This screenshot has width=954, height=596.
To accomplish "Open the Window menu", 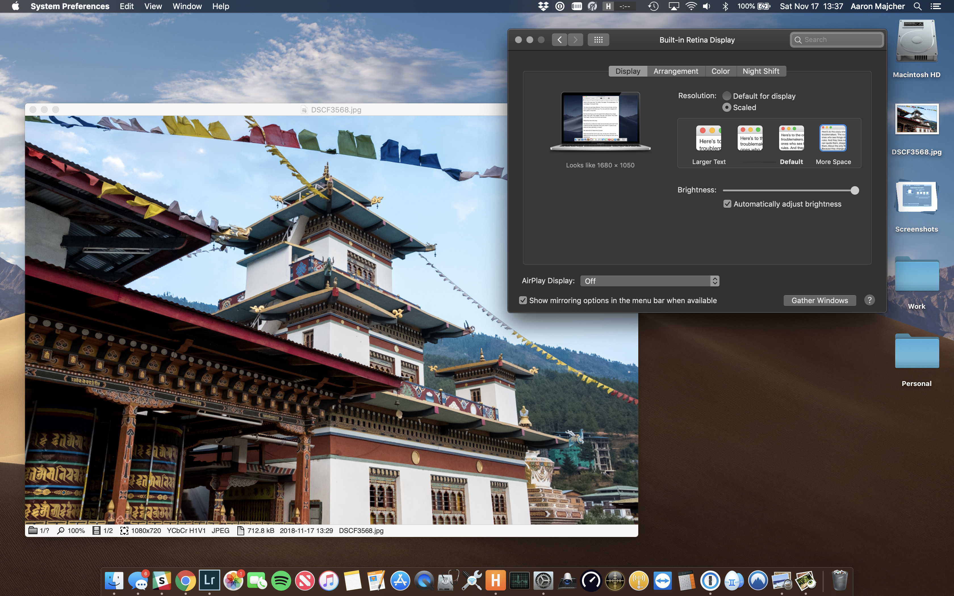I will [187, 6].
